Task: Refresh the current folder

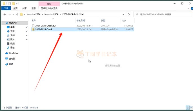Action: (x=129, y=14)
